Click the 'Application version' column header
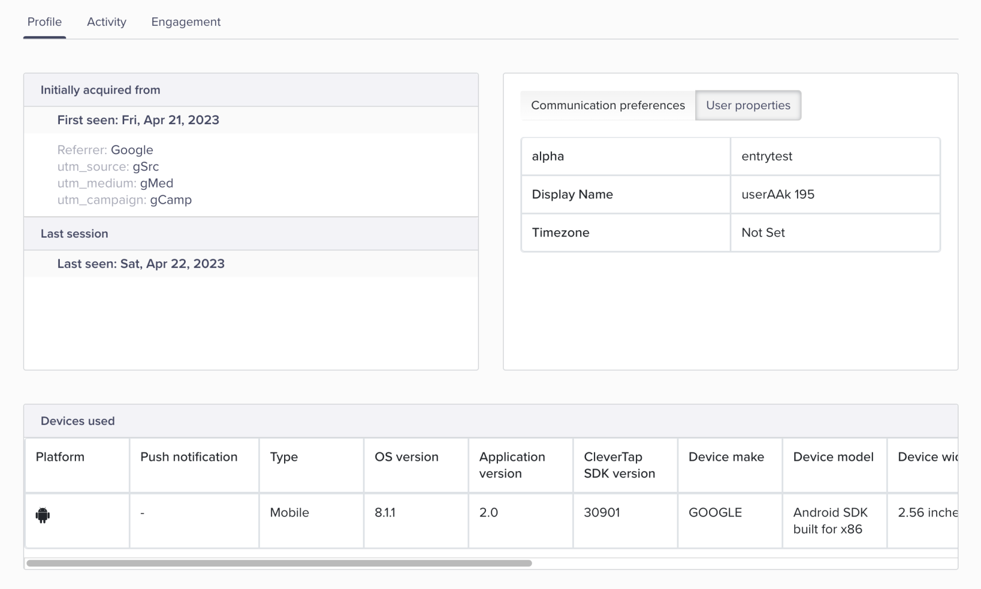The image size is (981, 589). pos(520,465)
